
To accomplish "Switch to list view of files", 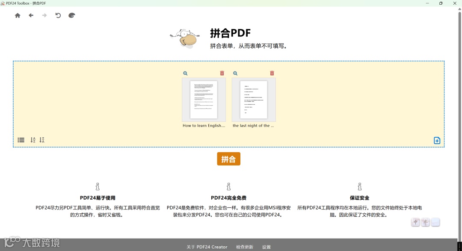I will [x=21, y=140].
